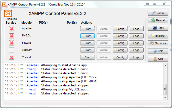
Task: Open FileZilla Logs menu
Action: coord(136,43)
